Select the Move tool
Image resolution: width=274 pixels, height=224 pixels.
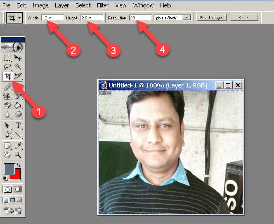click(18, 58)
